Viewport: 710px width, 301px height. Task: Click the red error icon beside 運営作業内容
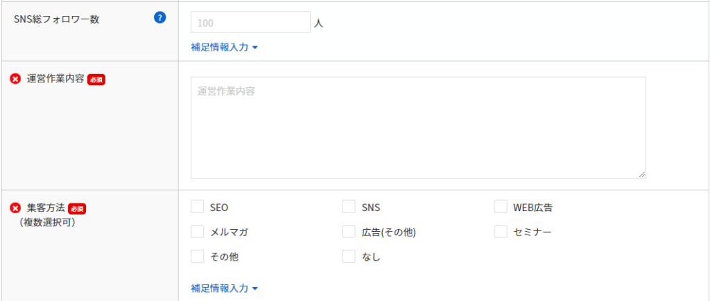[x=15, y=79]
